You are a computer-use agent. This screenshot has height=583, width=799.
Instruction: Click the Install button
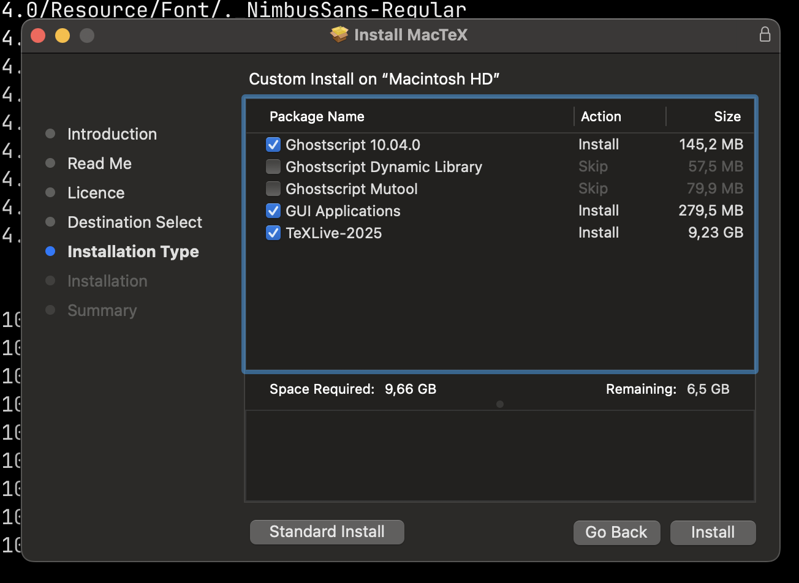point(713,532)
